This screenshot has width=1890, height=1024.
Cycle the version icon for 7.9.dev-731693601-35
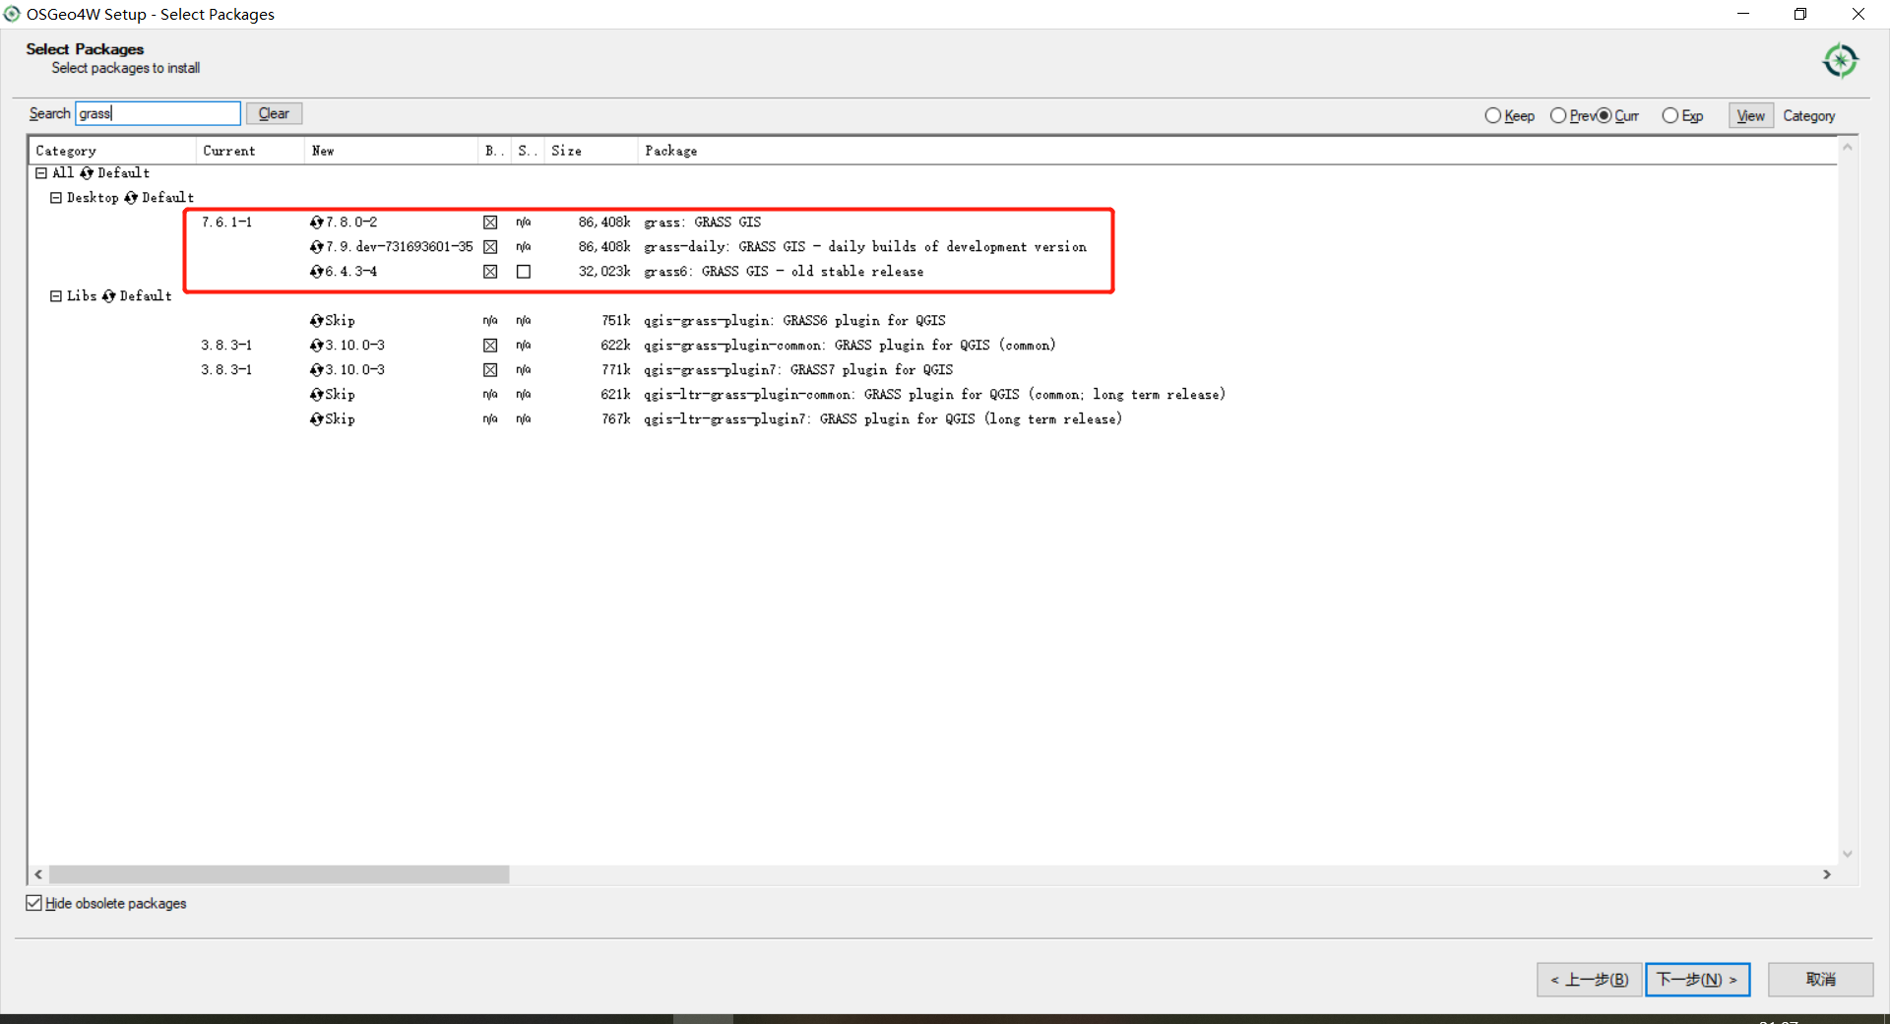(316, 247)
